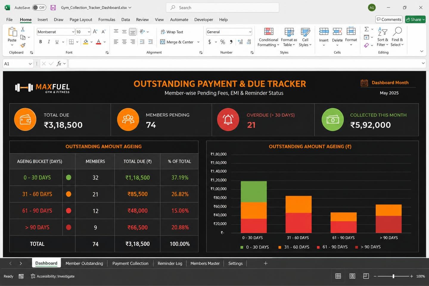Screen dimensions: 429x286
Task: Open the Developer ribbon tab
Action: click(x=204, y=20)
